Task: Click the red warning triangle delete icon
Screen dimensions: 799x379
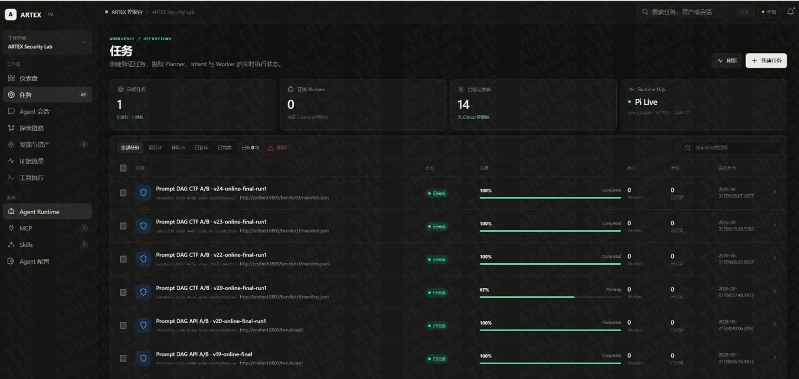Action: point(271,148)
